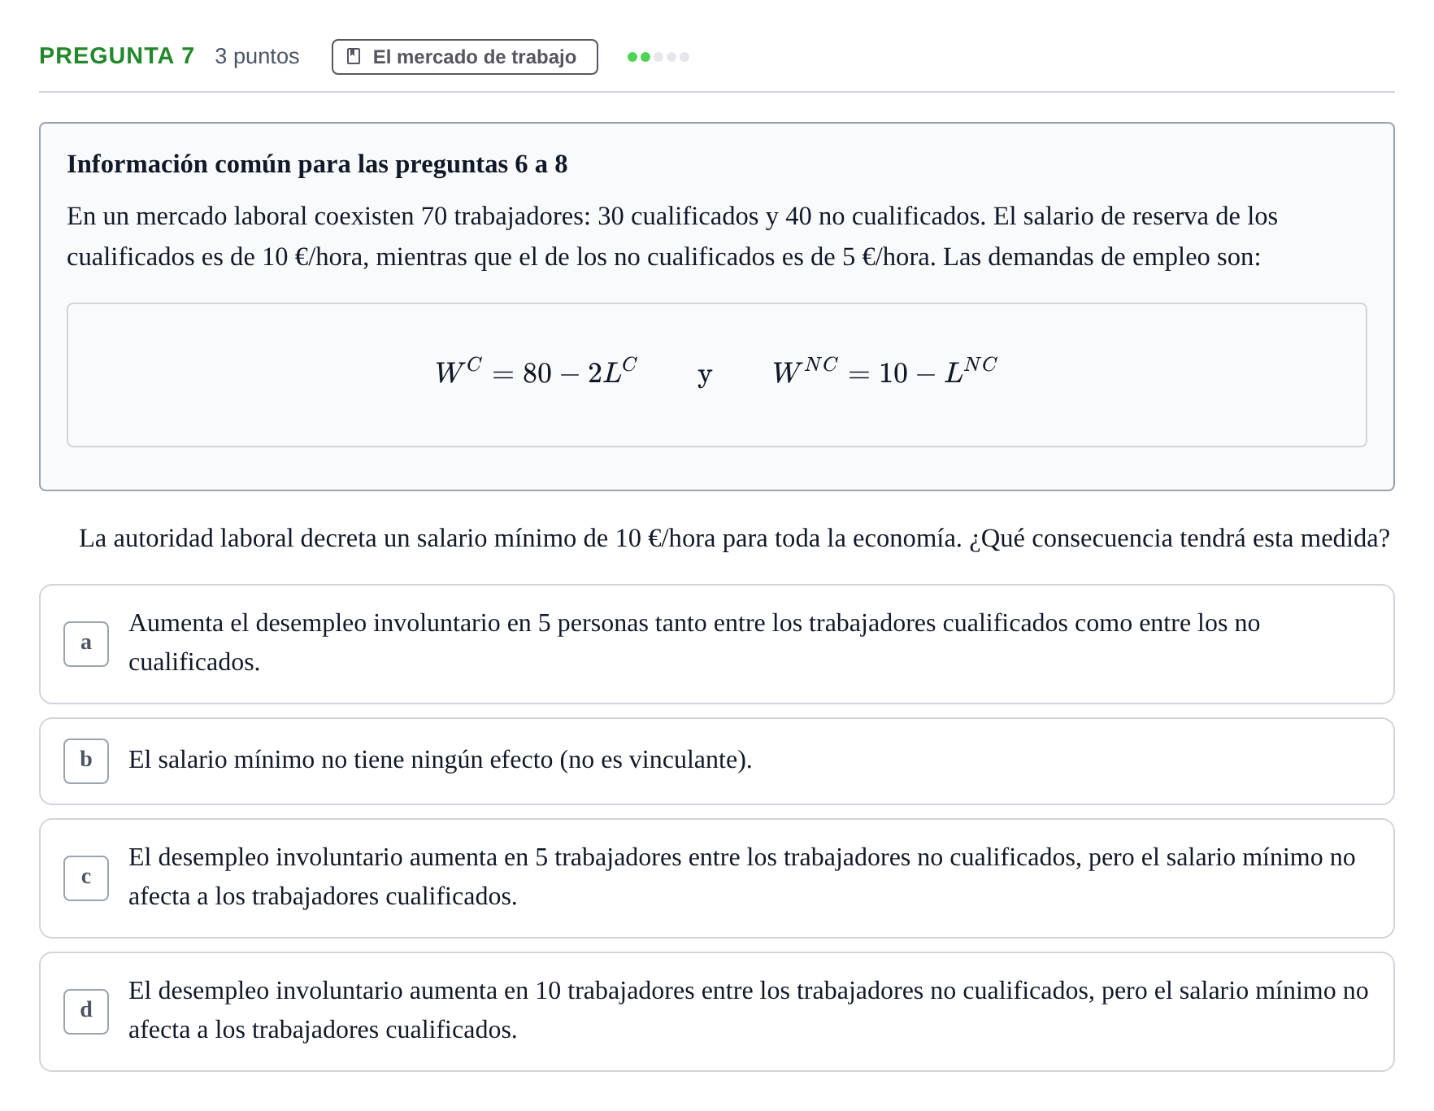Click the middle gray difficulty dot

[671, 57]
